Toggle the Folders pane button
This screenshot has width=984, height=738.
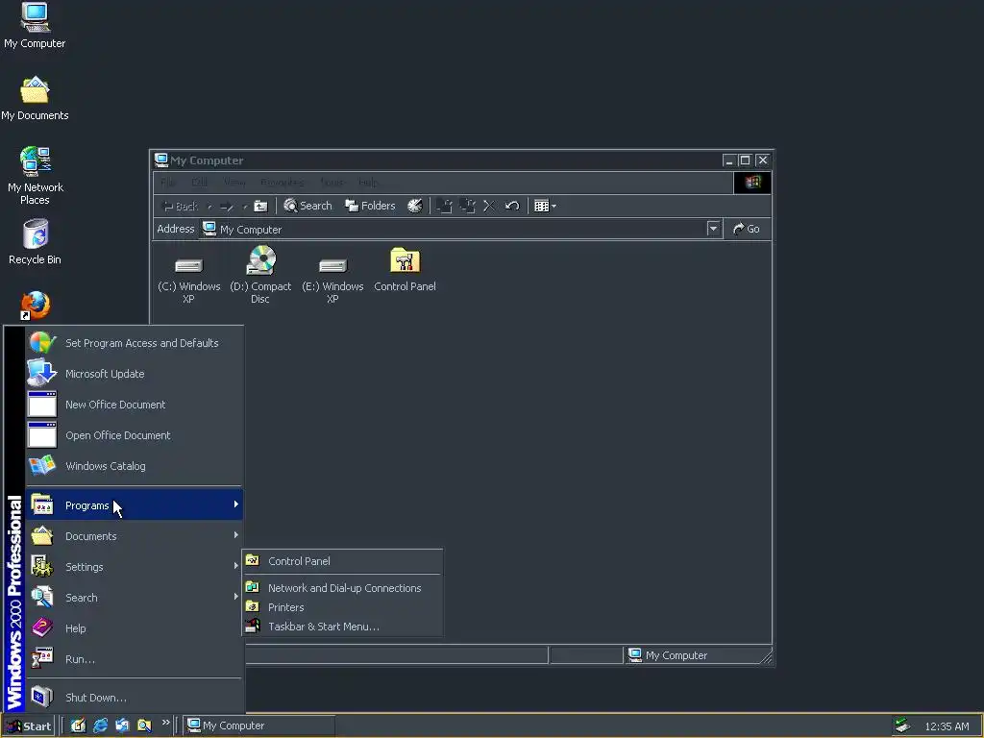(370, 206)
